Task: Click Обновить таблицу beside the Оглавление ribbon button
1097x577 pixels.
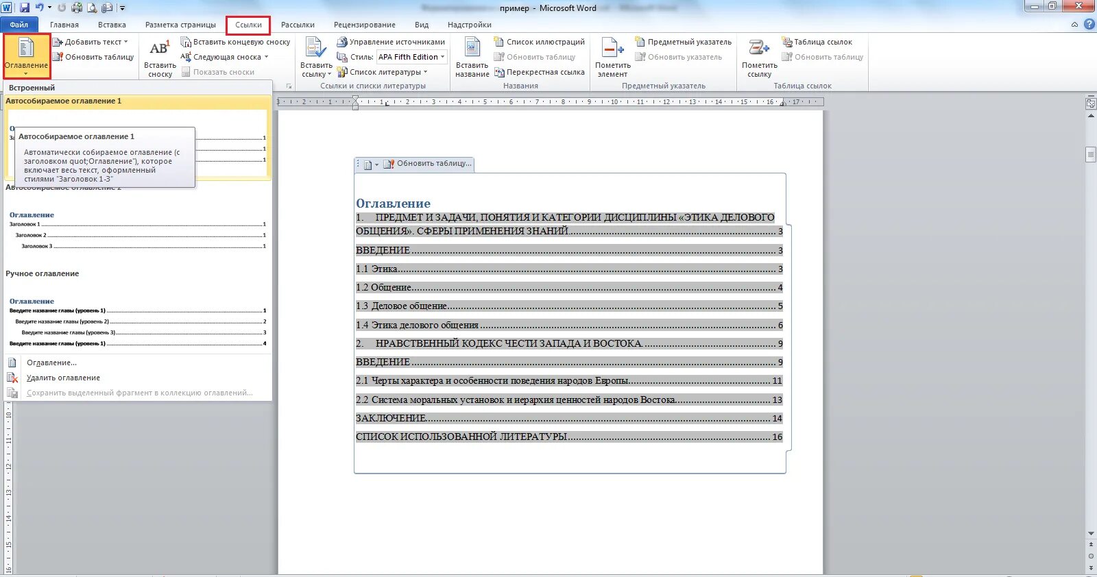Action: (x=93, y=57)
